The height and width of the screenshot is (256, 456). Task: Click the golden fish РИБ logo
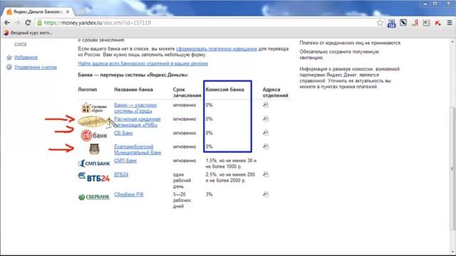[95, 122]
